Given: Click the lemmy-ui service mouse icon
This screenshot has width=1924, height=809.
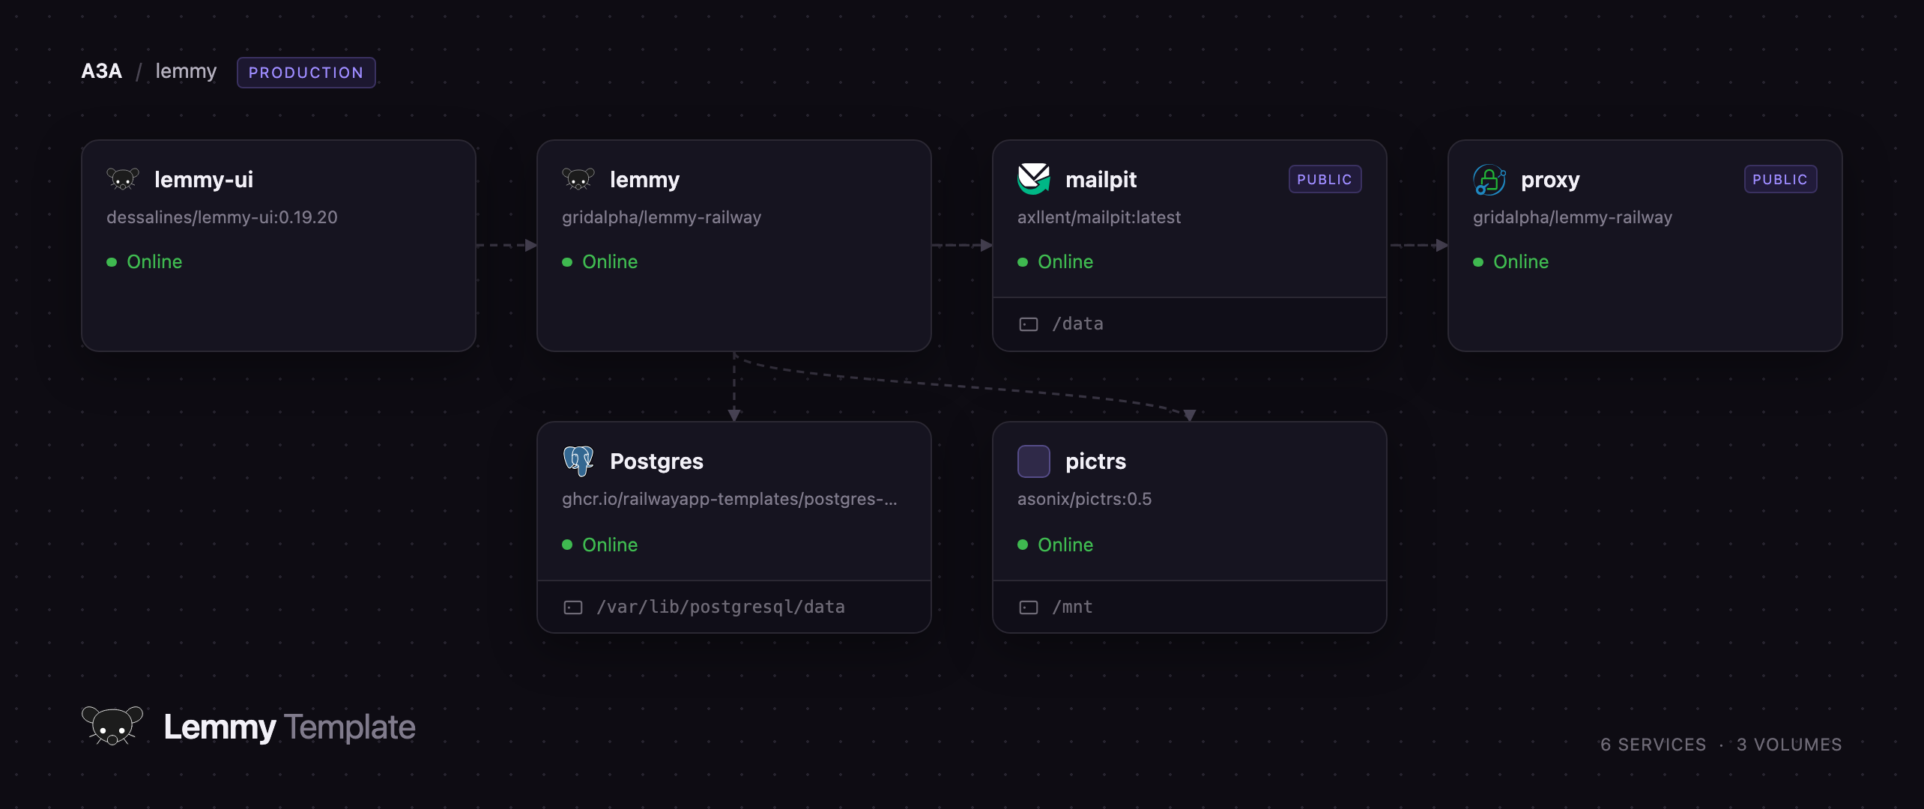Looking at the screenshot, I should [x=123, y=179].
